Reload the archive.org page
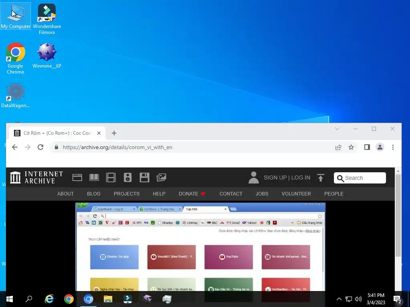Screen dimensions: 410x307 pyautogui.click(x=40, y=147)
